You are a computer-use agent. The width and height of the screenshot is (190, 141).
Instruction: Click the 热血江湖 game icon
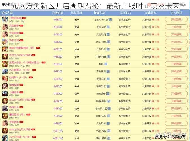[x=5, y=42]
